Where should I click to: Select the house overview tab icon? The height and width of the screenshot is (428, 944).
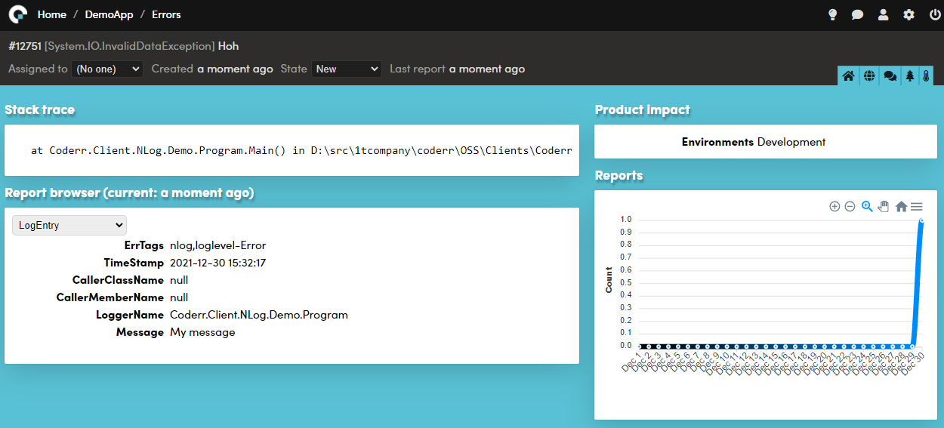[848, 76]
